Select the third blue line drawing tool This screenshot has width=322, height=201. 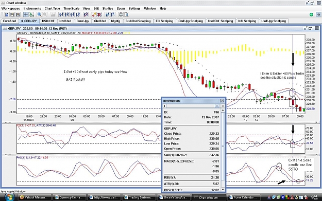point(72,14)
